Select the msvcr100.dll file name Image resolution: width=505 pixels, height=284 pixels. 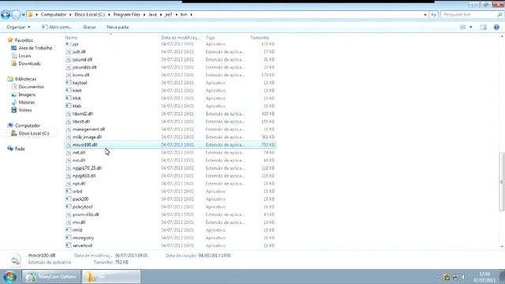pos(84,145)
